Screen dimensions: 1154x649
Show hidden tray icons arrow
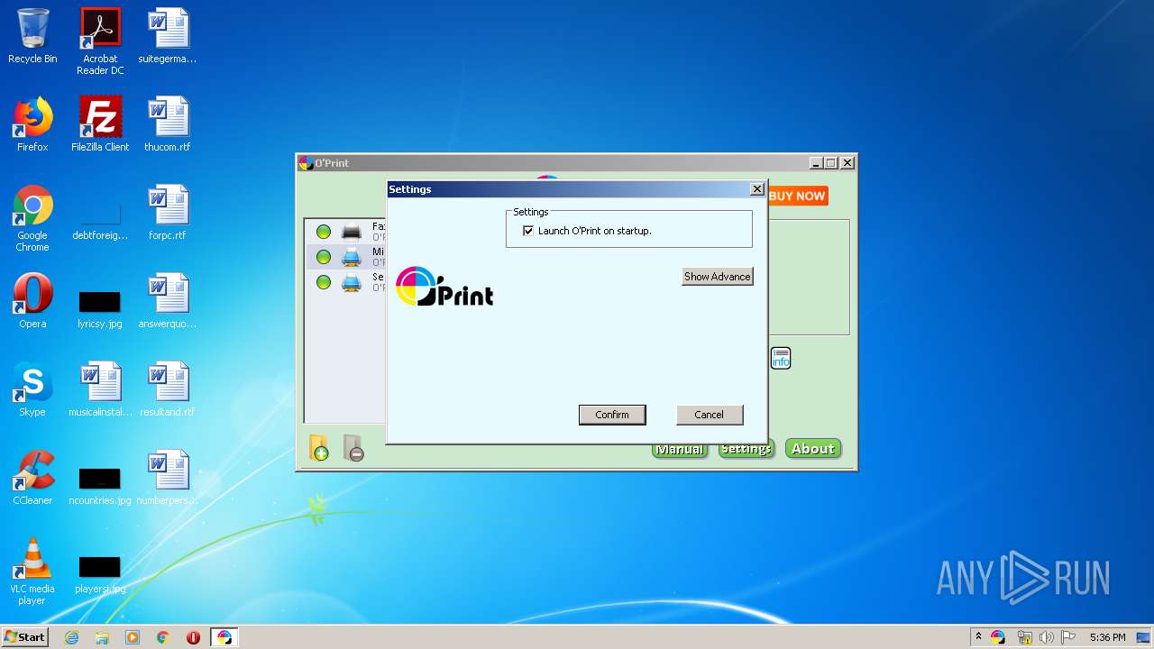978,637
